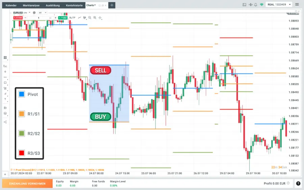
Task: Click the 24.07 15:00 time axis label
Action: pyautogui.click(x=122, y=173)
